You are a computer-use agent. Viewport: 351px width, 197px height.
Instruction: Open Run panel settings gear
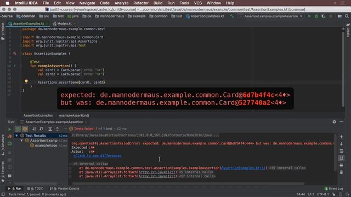(334, 121)
